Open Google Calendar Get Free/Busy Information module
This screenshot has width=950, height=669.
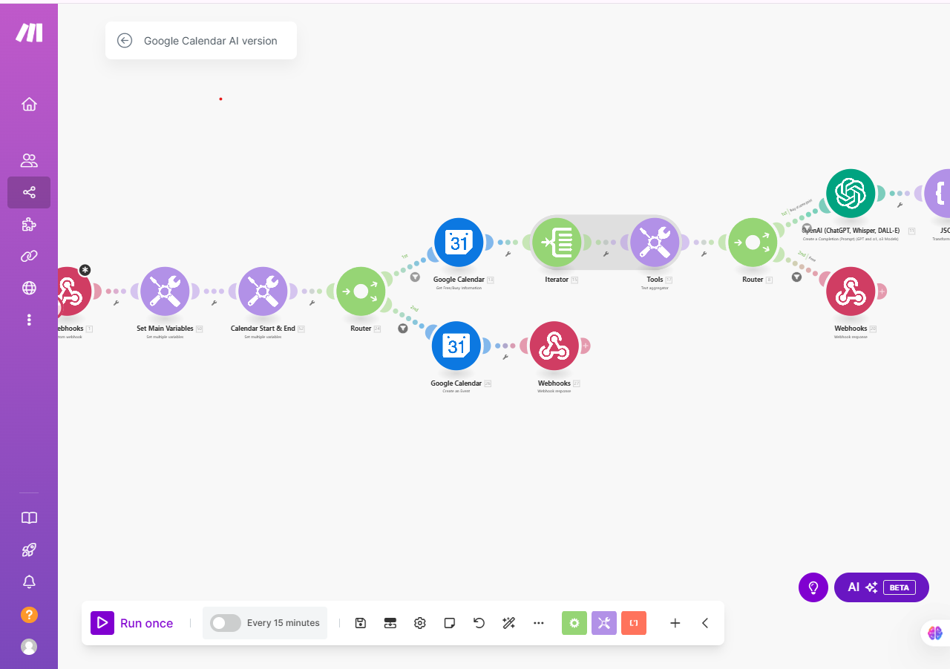coord(459,243)
